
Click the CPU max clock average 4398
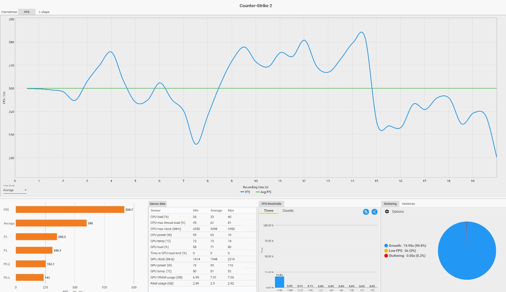pos(214,229)
